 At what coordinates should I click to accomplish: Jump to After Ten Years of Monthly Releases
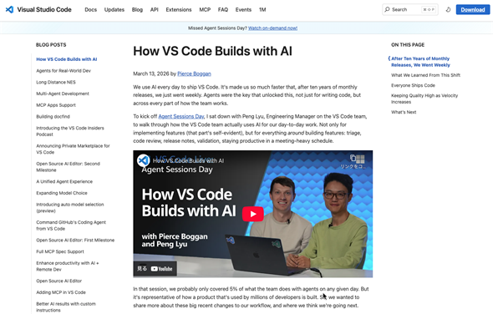(420, 62)
